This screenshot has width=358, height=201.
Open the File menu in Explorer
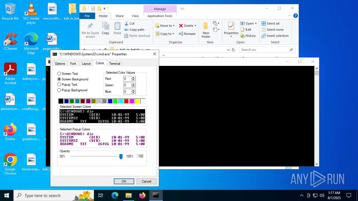tap(87, 16)
